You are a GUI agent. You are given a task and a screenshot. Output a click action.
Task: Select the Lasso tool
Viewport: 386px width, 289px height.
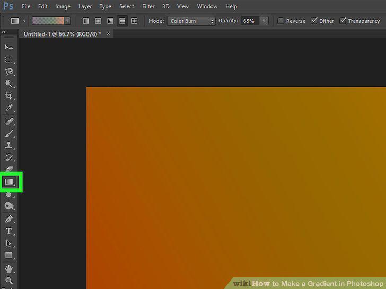tap(9, 71)
